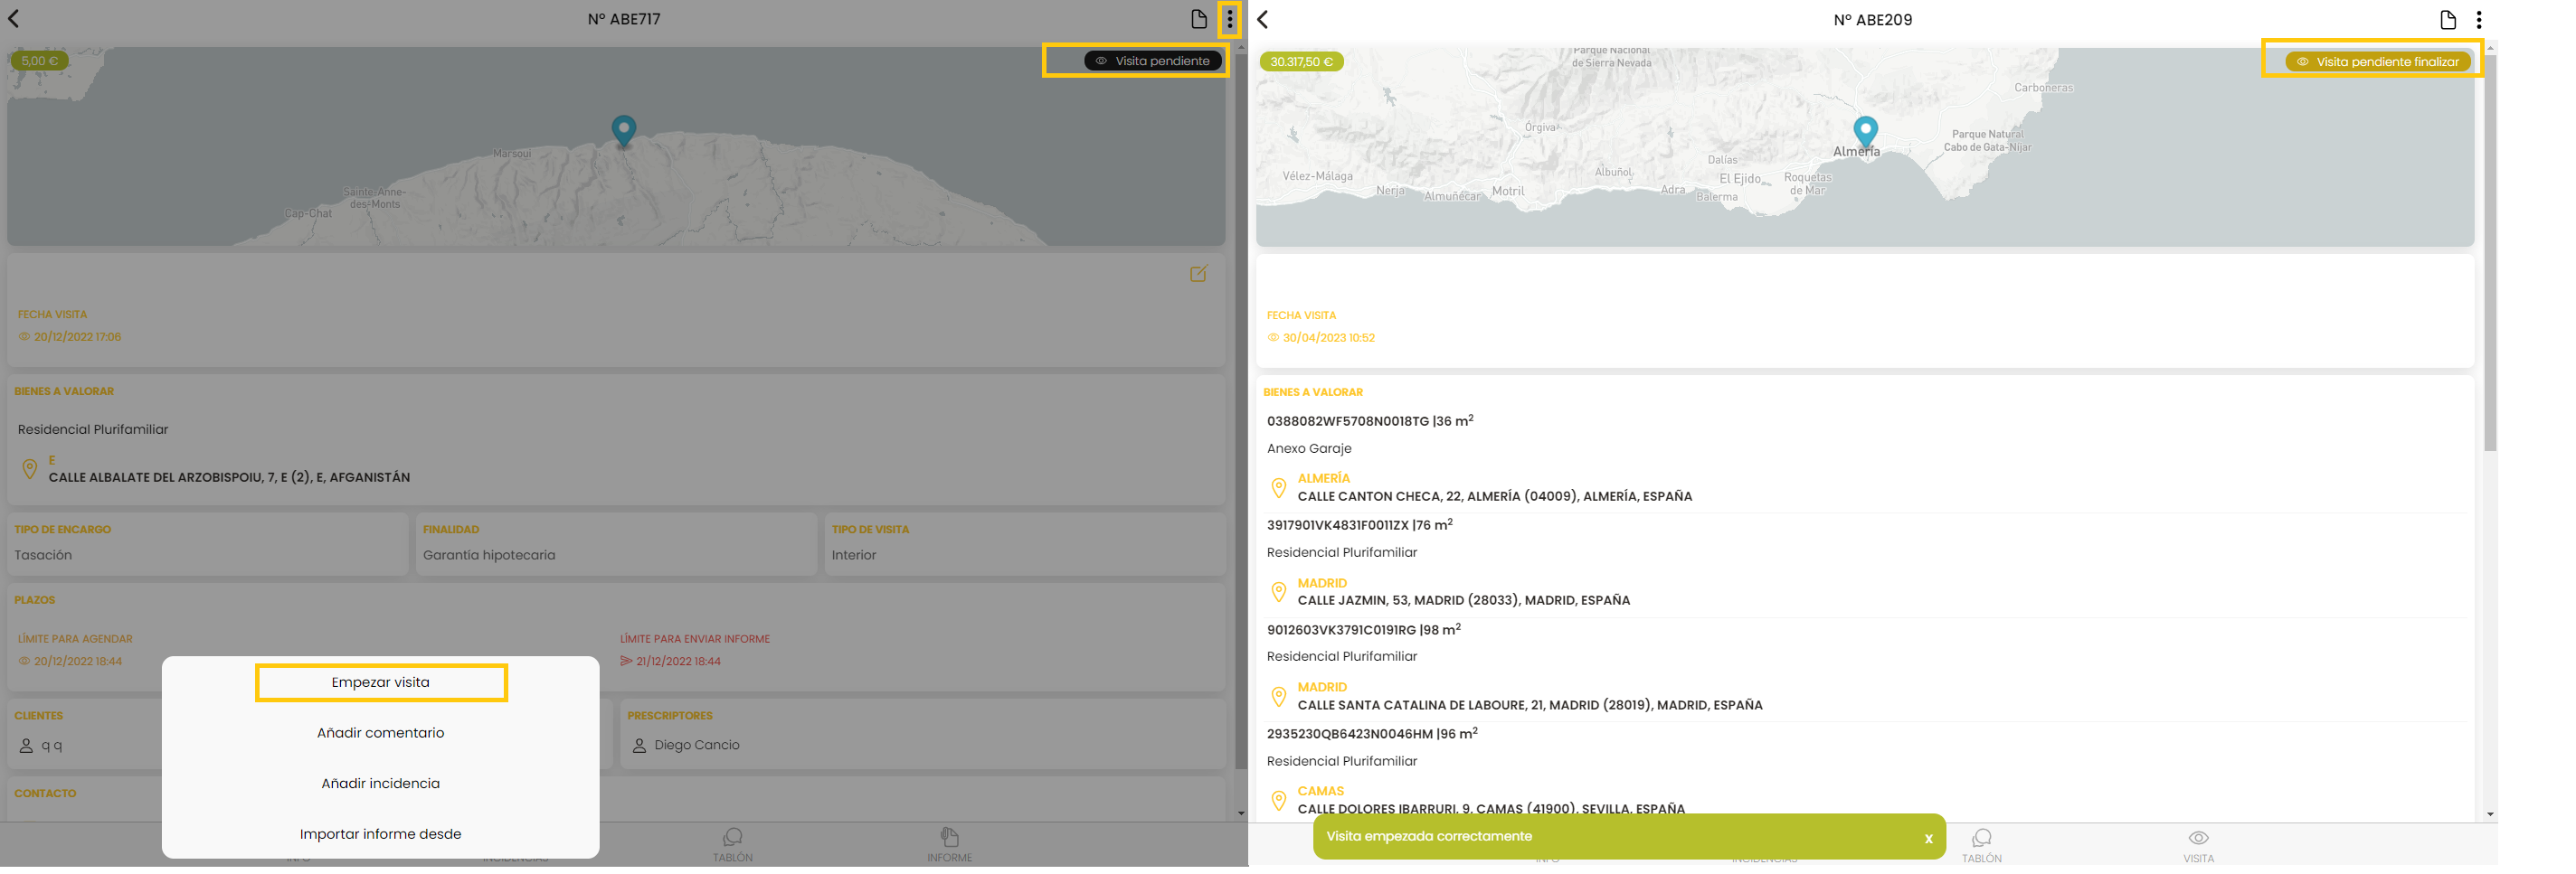Click eye icon beside 20/12/2022 18:44 limit
The width and height of the screenshot is (2576, 874).
(x=24, y=662)
